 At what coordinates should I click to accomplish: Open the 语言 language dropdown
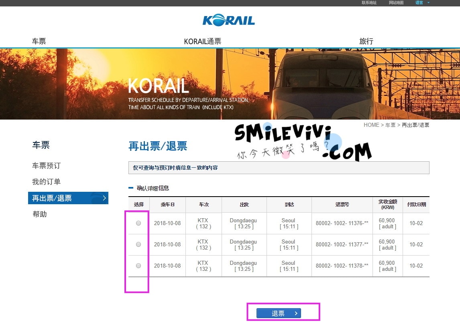pos(422,3)
